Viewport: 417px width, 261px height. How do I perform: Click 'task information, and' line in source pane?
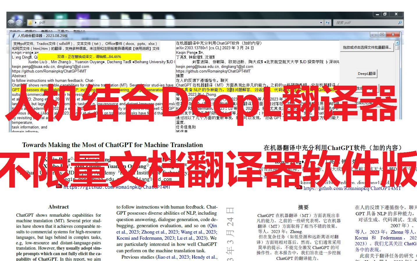click(x=29, y=127)
